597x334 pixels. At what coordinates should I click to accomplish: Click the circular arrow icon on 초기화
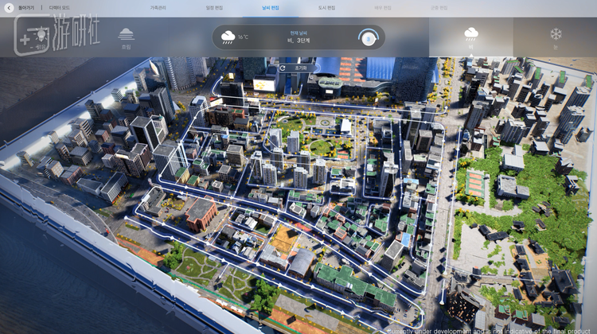pos(283,68)
